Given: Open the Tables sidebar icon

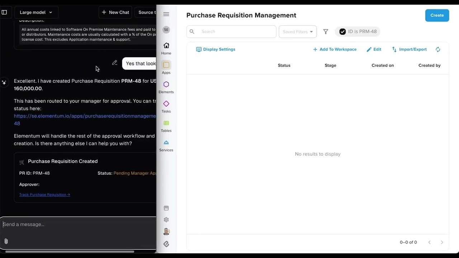Looking at the screenshot, I should point(166,125).
